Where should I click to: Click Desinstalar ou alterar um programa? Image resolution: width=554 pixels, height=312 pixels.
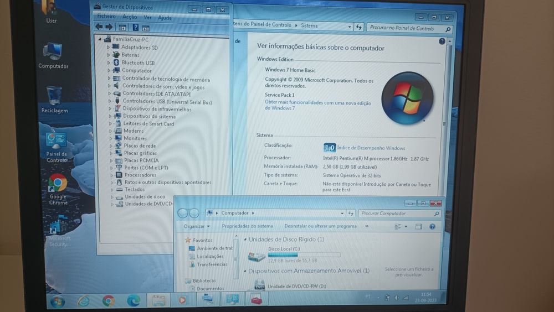pos(320,226)
